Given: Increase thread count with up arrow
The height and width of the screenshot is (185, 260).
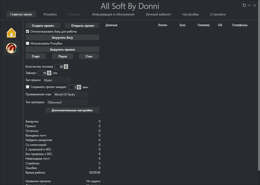Looking at the screenshot, I should [x=66, y=66].
